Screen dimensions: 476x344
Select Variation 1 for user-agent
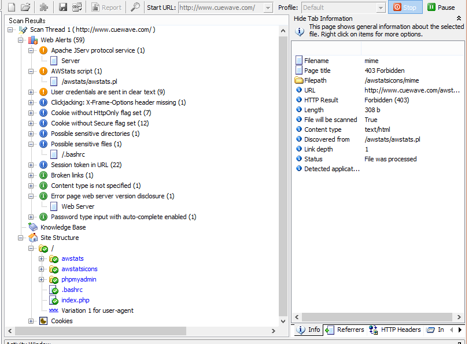97,310
